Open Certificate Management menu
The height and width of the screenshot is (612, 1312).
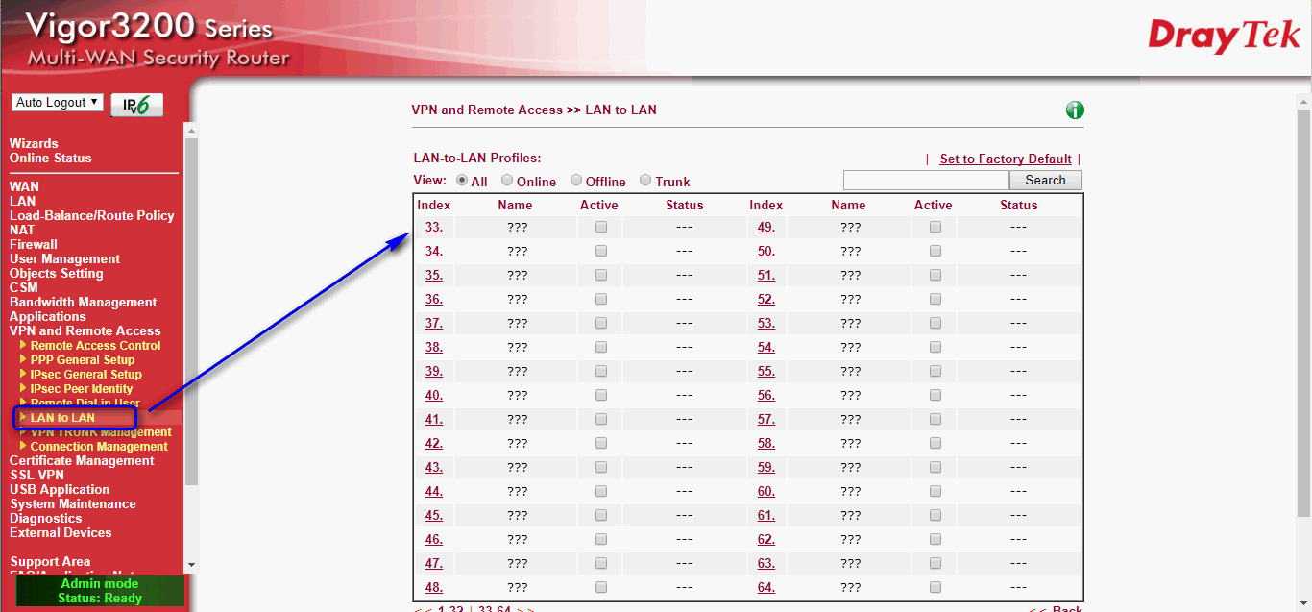click(82, 461)
